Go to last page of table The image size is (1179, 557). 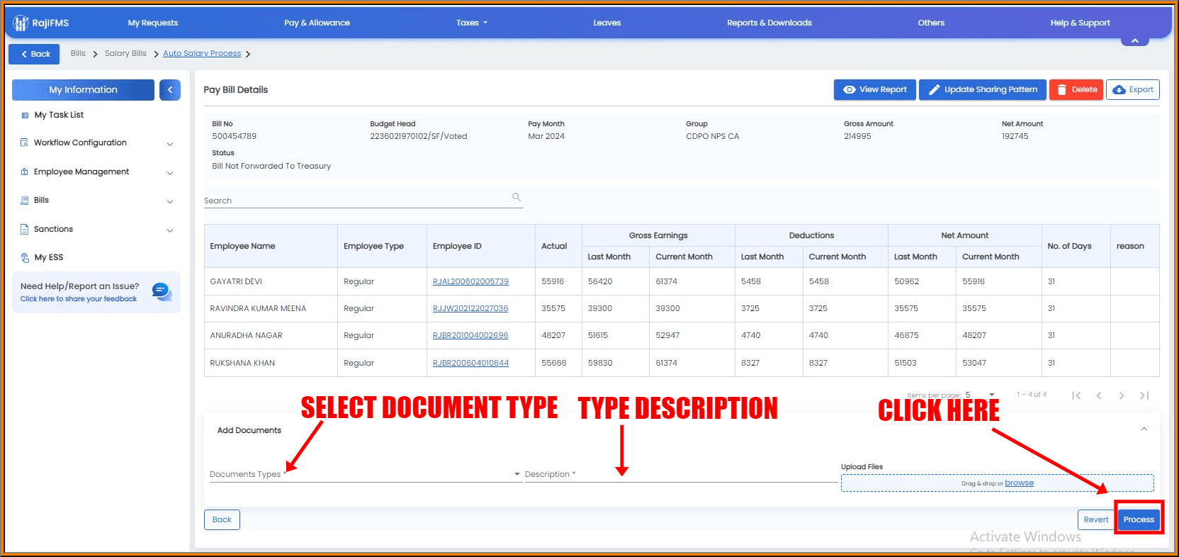click(1144, 395)
